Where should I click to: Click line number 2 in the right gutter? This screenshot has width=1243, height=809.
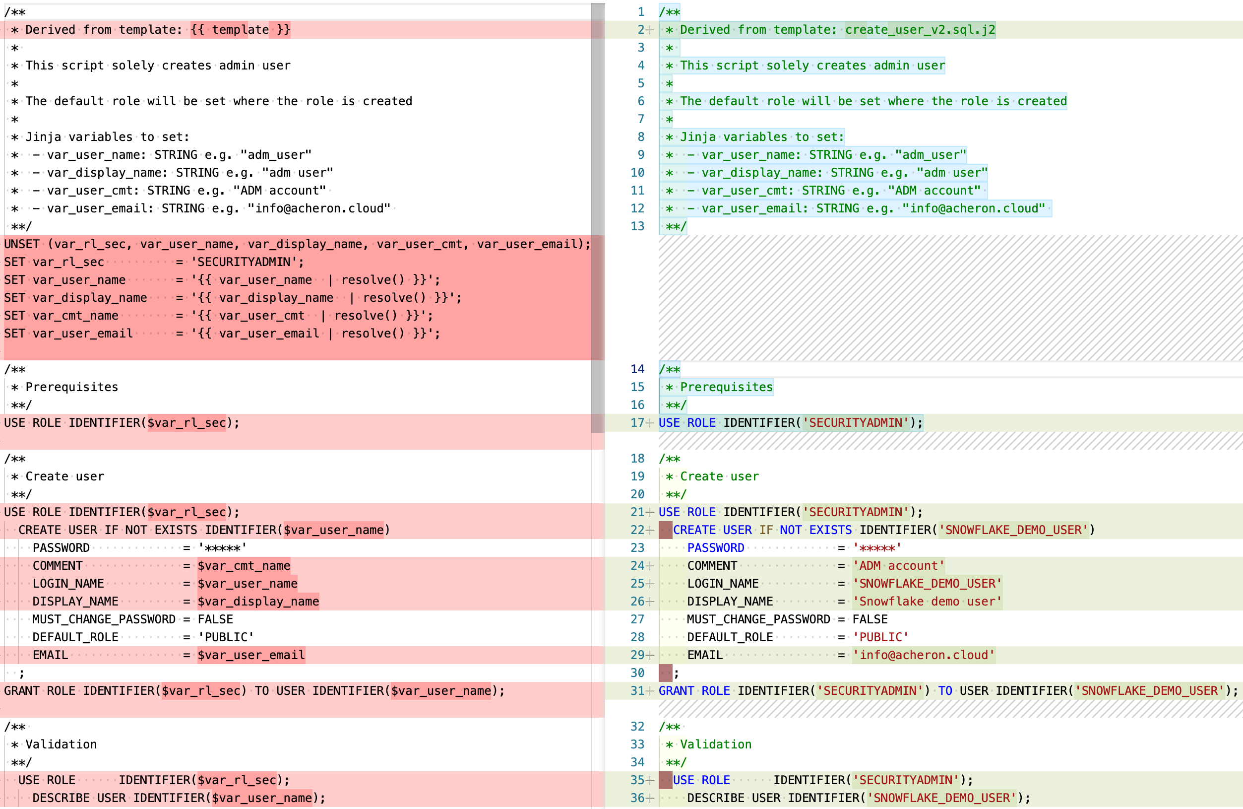coord(641,30)
